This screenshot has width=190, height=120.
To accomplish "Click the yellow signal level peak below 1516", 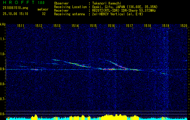I will [114, 117].
